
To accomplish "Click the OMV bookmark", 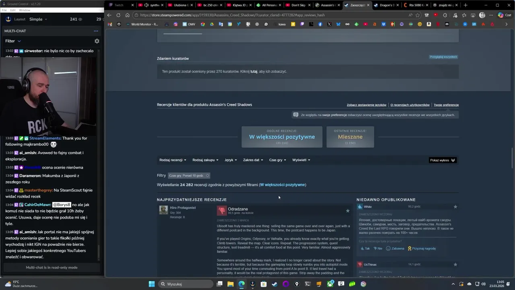I will (189, 24).
